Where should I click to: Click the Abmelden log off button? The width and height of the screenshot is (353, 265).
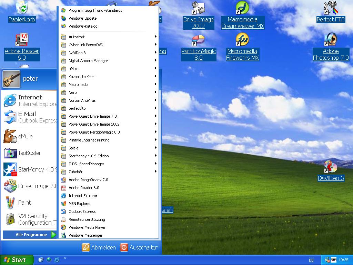pyautogui.click(x=99, y=247)
